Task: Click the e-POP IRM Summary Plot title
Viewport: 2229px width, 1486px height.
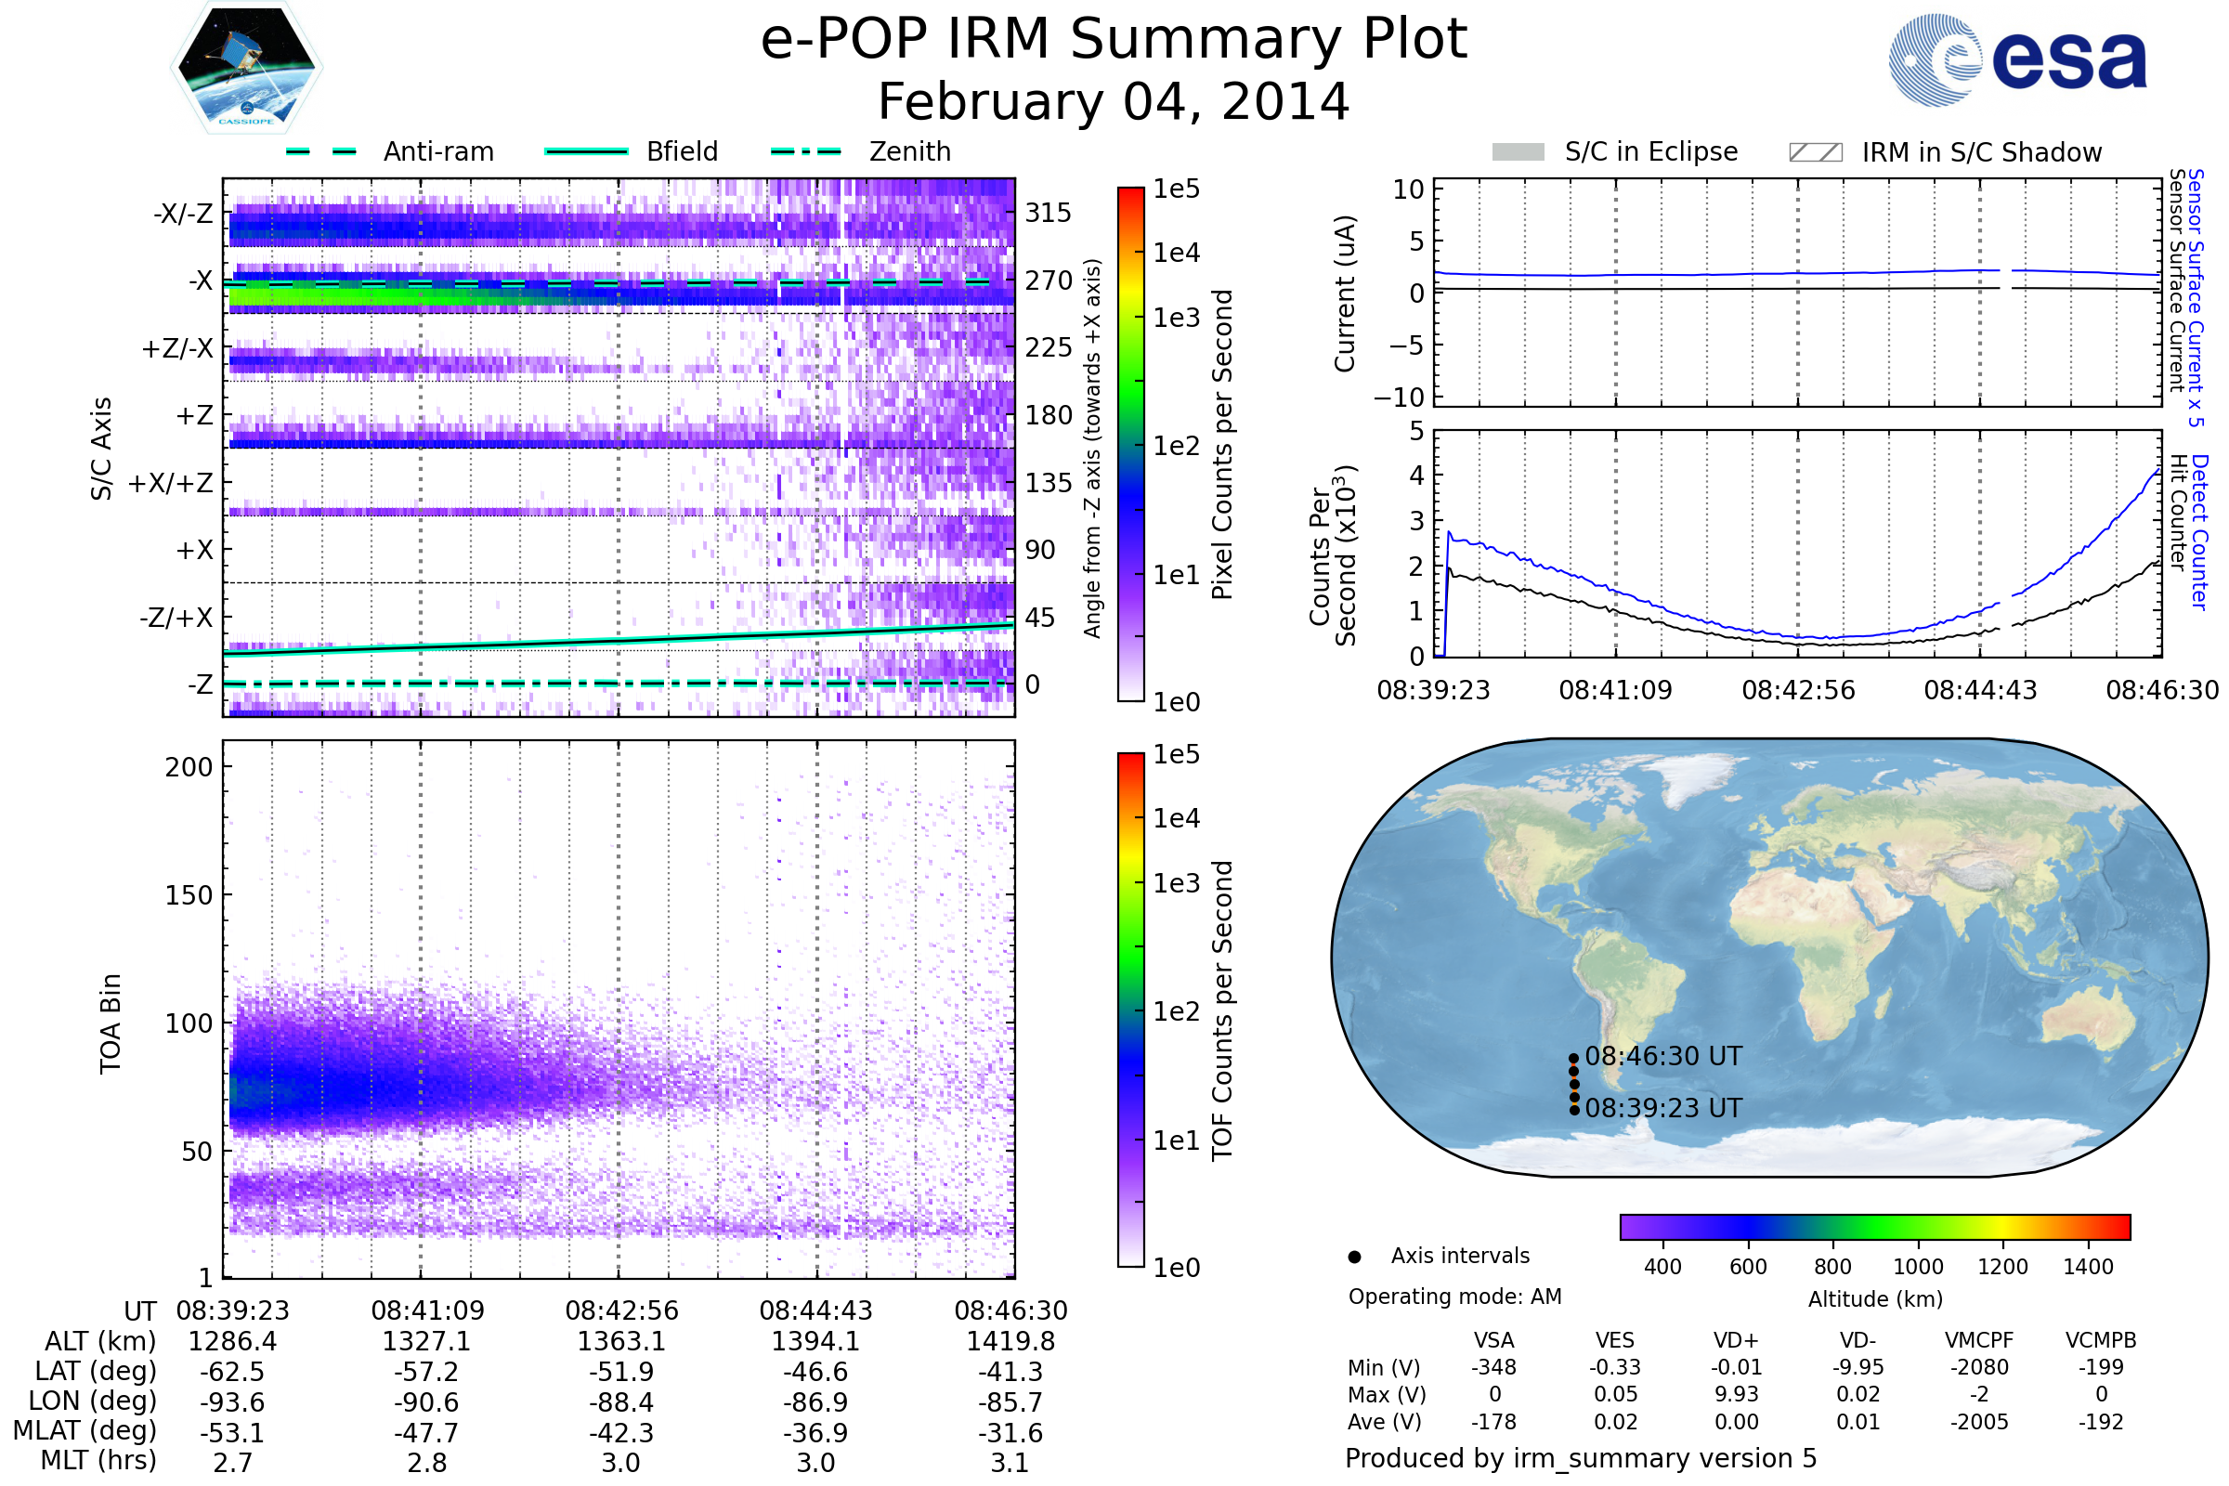Action: [1114, 40]
